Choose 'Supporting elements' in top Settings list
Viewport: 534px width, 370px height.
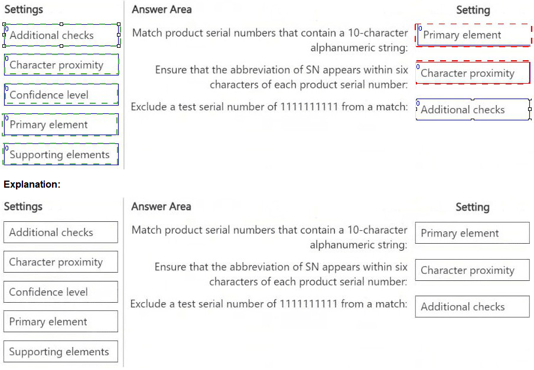tap(61, 155)
